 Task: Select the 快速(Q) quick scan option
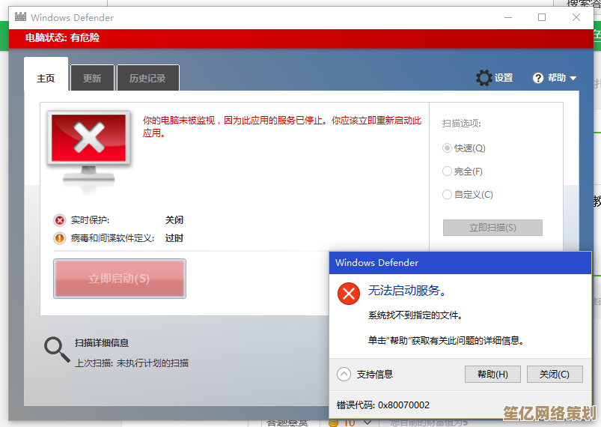[448, 148]
